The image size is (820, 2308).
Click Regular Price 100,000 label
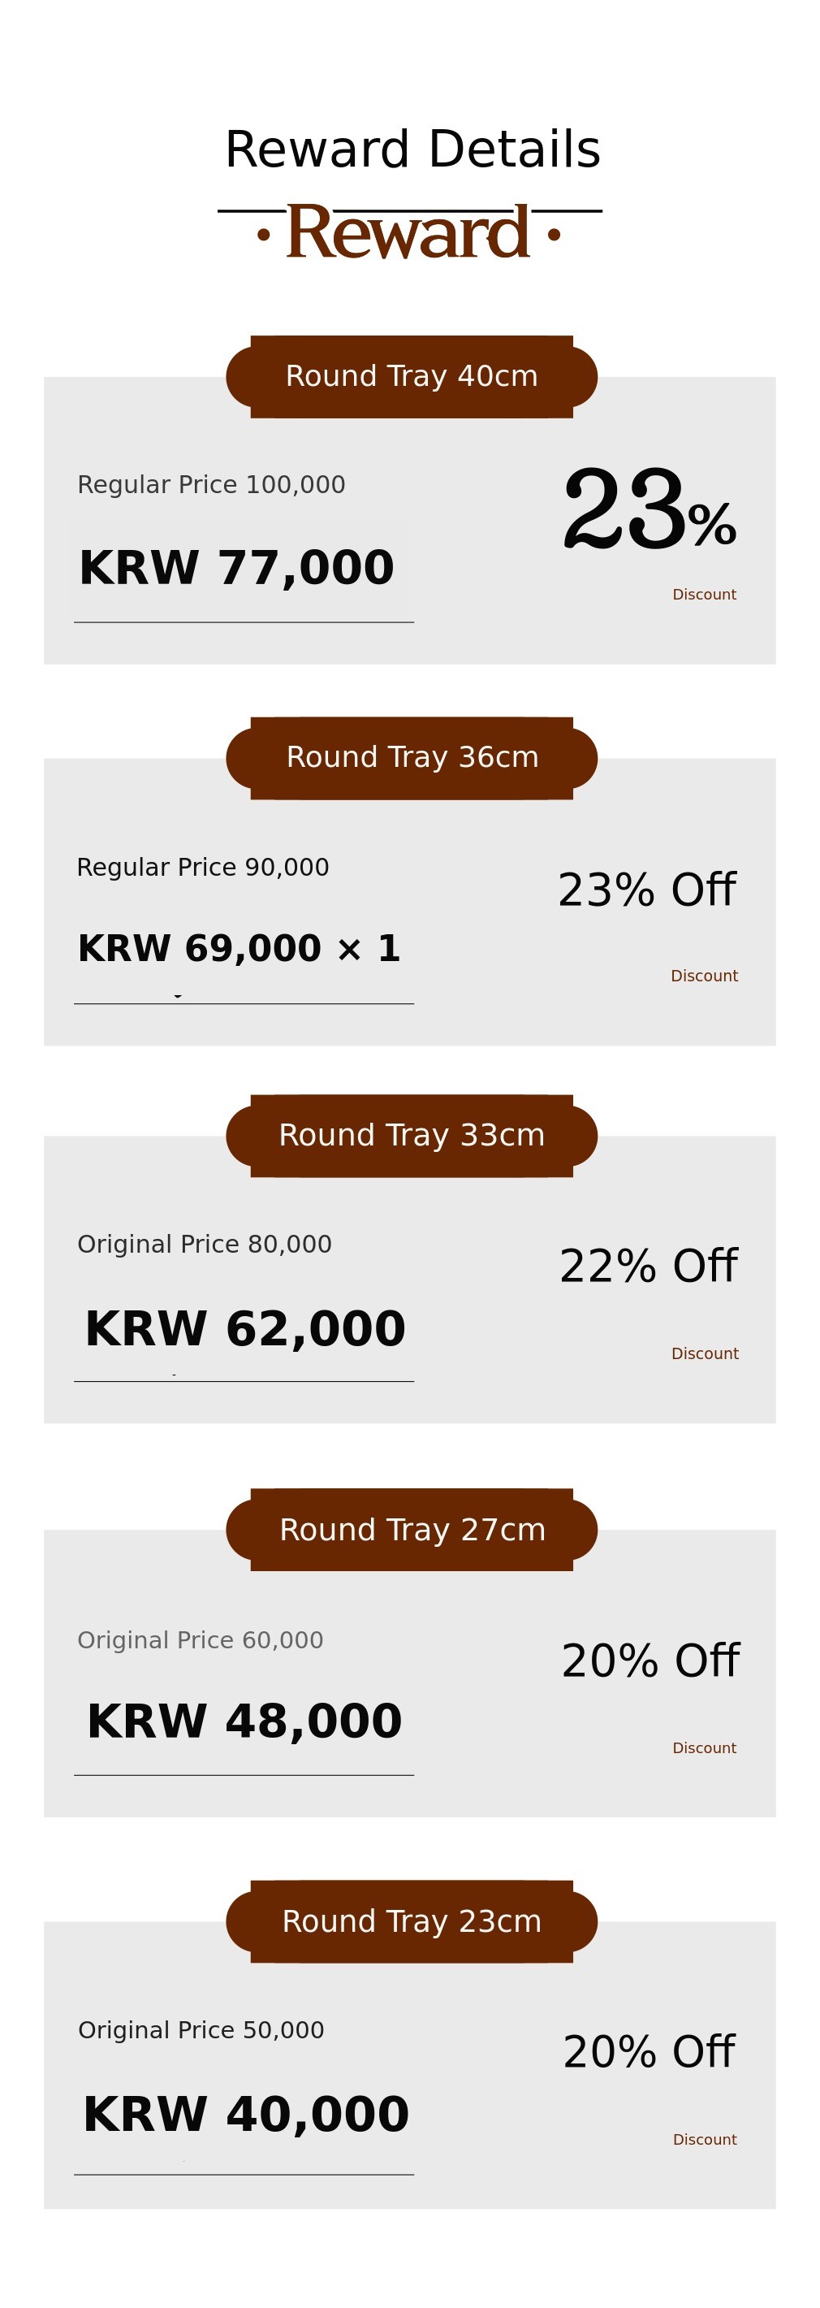point(211,485)
